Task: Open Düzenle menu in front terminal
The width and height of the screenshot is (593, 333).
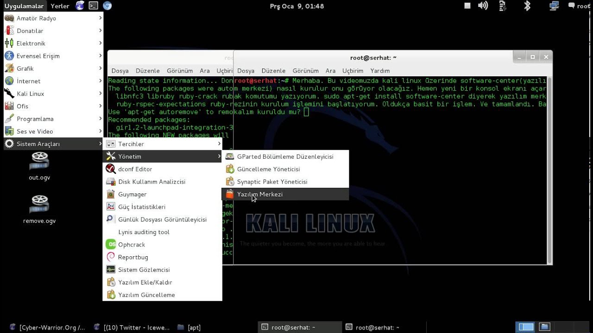Action: (x=273, y=71)
